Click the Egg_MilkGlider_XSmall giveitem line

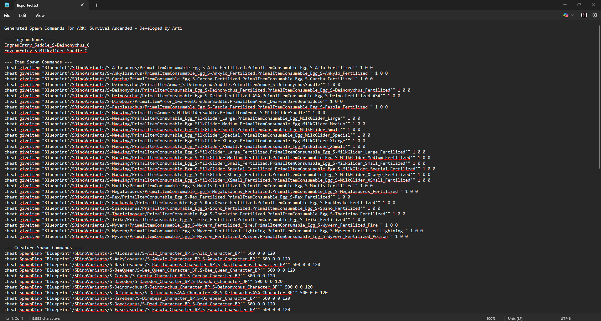tap(185, 146)
